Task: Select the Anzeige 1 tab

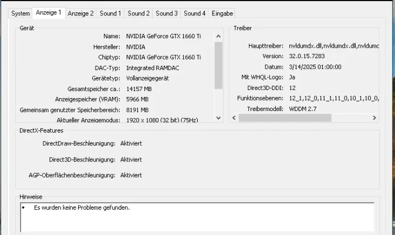Action: pyautogui.click(x=49, y=12)
